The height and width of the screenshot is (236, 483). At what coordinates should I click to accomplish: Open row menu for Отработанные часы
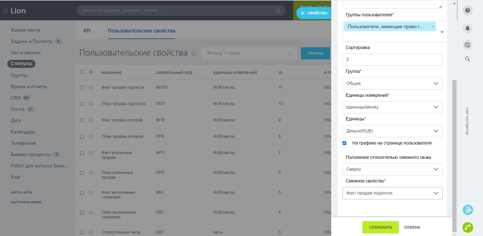tap(91, 232)
